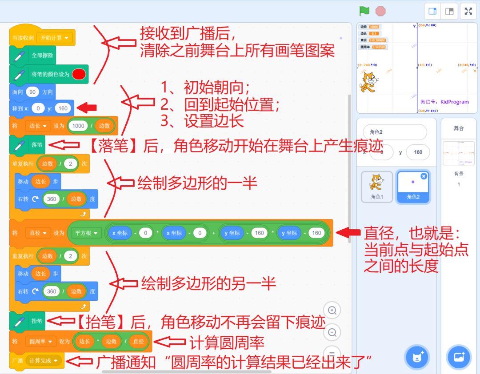Click the 广播 block label

pos(17,361)
